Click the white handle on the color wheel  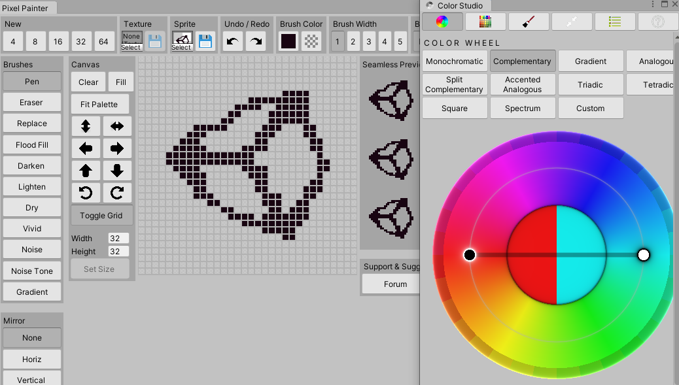[644, 255]
